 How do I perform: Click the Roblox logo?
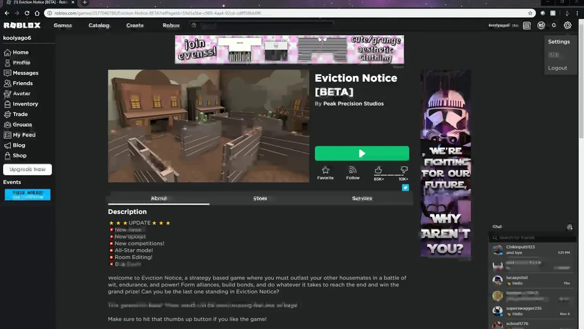click(22, 26)
